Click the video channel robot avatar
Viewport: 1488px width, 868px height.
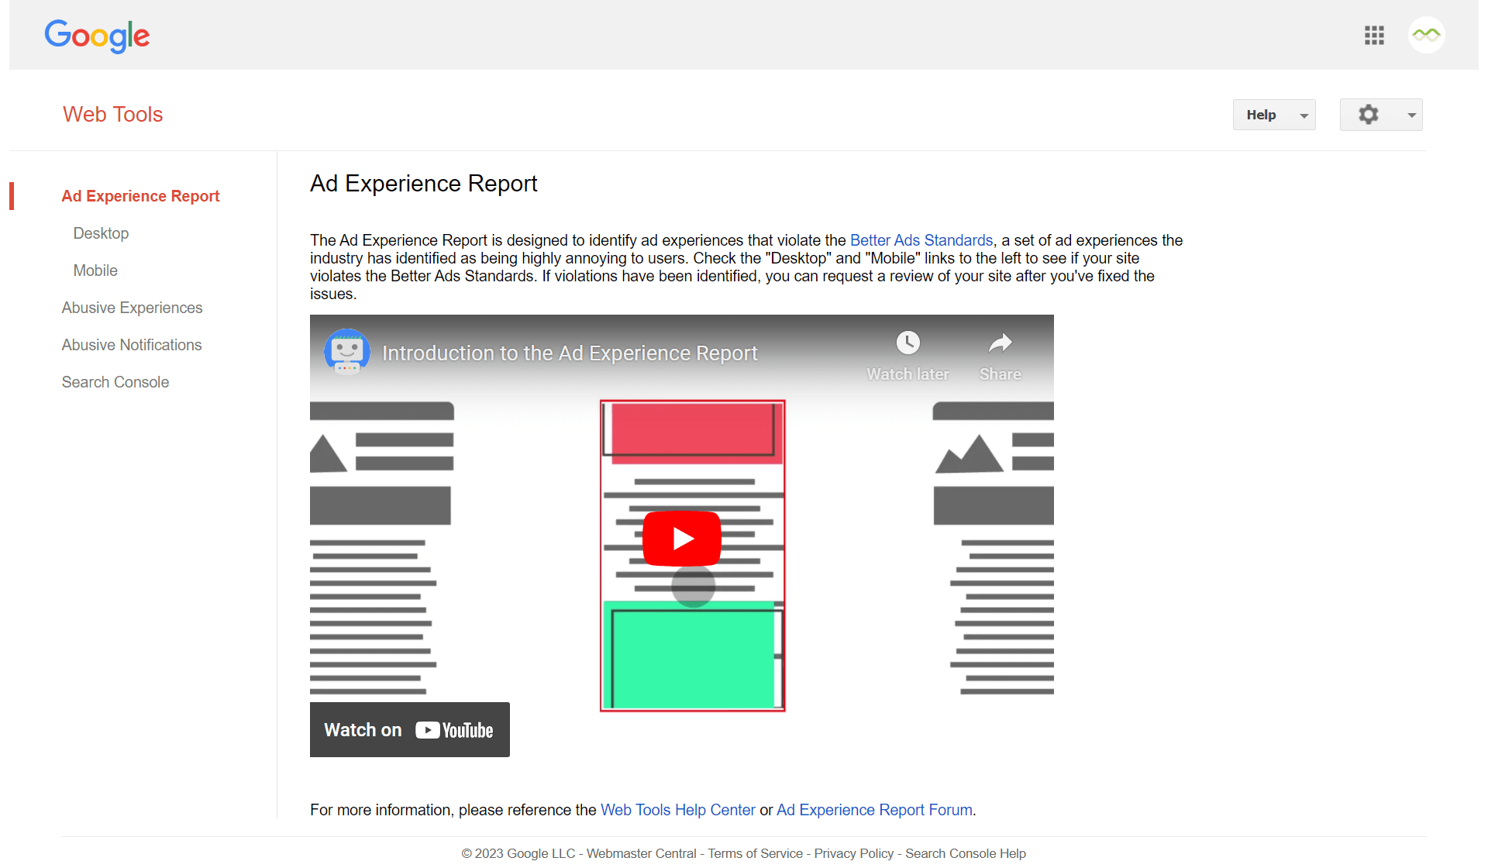tap(346, 352)
